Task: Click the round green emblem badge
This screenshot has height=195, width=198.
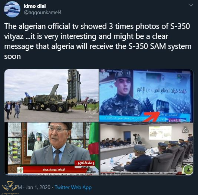Action: click(188, 170)
